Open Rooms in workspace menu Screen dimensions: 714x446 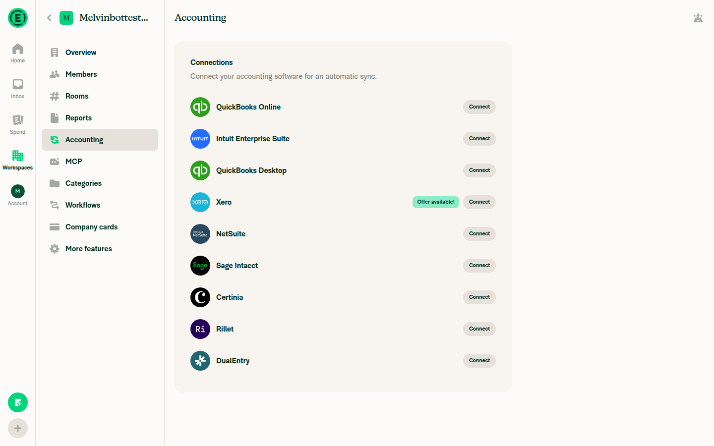pos(100,96)
